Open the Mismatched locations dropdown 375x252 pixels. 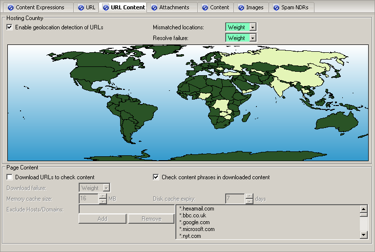[252, 27]
